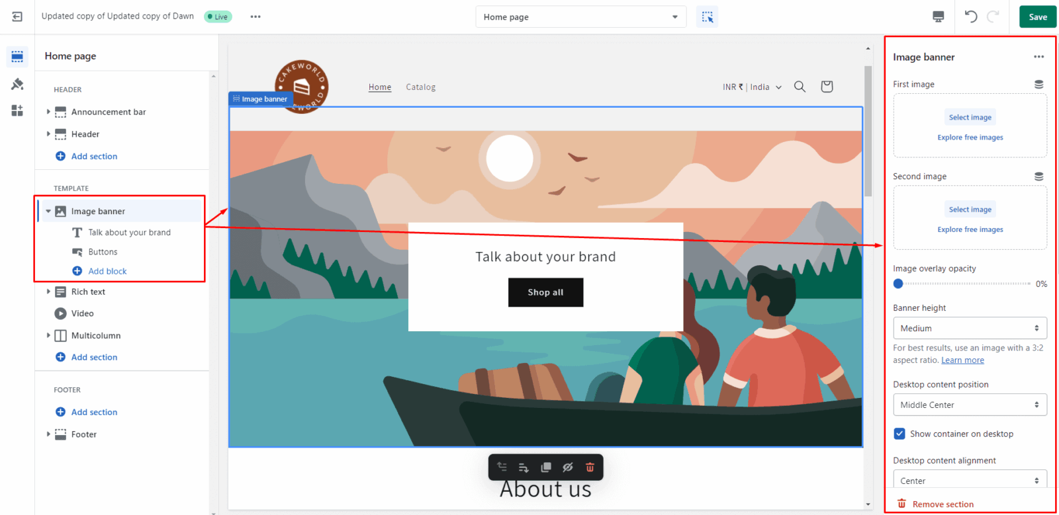Open the theme settings paintbrush icon
Image resolution: width=1059 pixels, height=515 pixels.
point(17,84)
